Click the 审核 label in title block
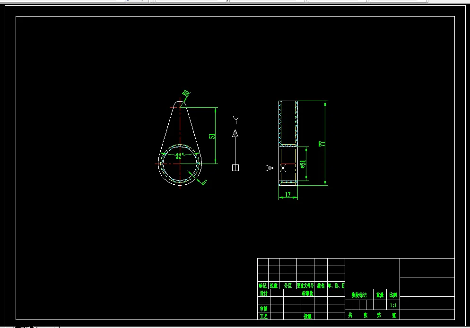 (263, 308)
